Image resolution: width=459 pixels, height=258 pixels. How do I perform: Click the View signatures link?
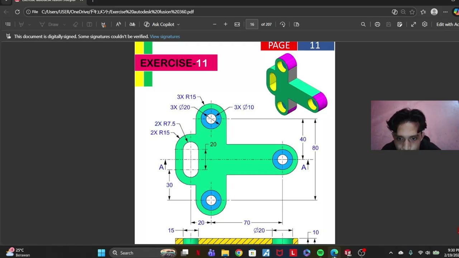(x=165, y=37)
